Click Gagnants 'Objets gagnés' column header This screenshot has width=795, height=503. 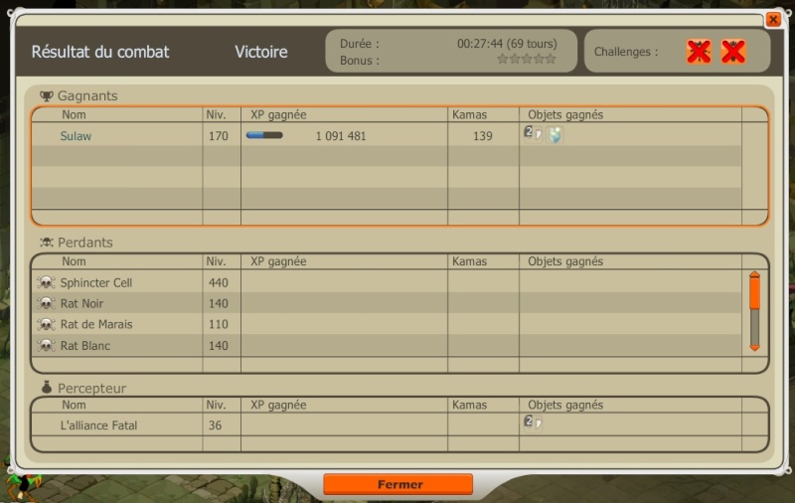[565, 114]
